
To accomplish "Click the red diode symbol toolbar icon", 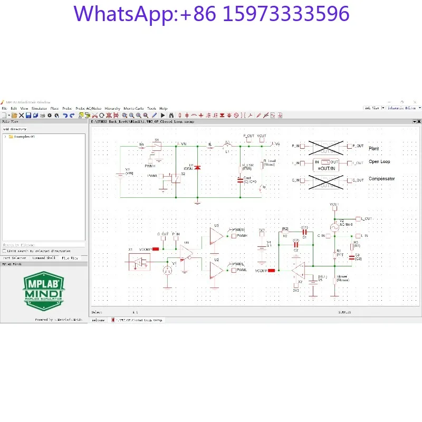I will click(222, 116).
